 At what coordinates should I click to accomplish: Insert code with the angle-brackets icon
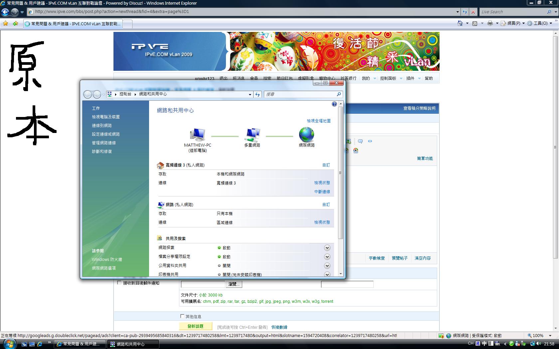(x=370, y=141)
